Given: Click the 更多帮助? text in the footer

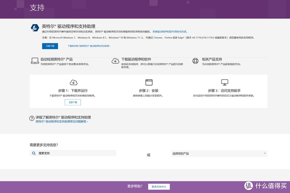Looking at the screenshot, I should [x=135, y=186].
